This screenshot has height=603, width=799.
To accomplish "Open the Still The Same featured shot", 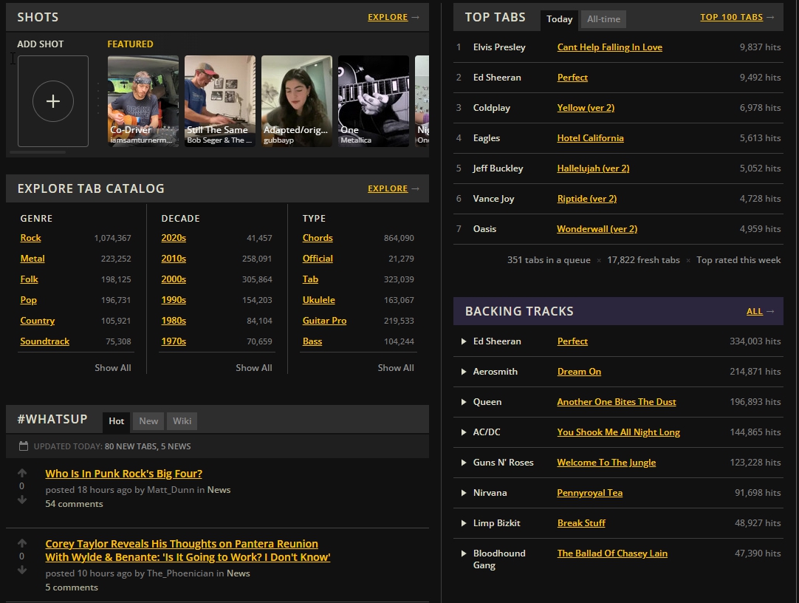I will tap(220, 101).
